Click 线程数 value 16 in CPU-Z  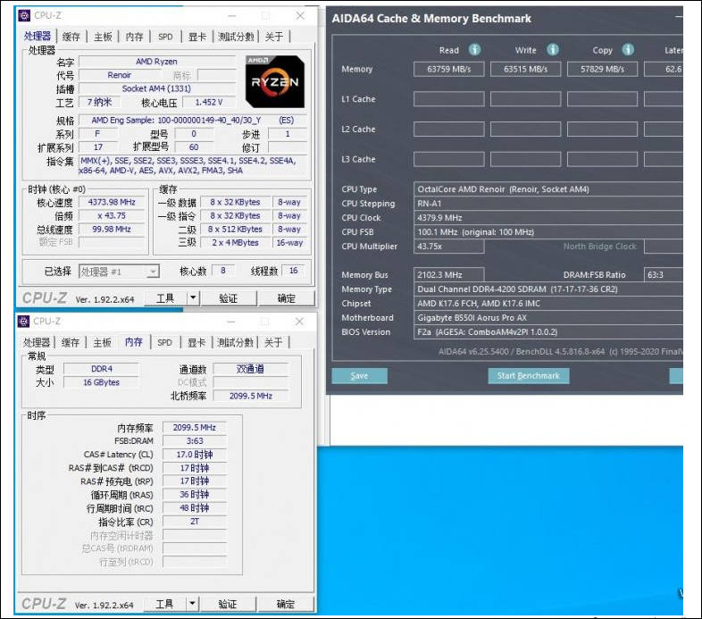(294, 271)
